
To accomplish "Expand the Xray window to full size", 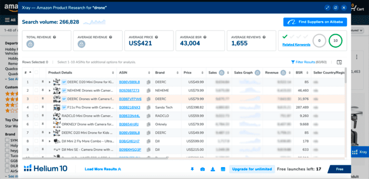I will tap(327, 8).
